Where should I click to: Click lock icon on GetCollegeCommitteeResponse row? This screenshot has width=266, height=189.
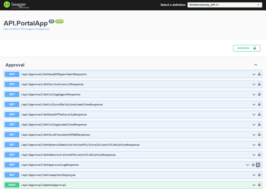[259, 124]
